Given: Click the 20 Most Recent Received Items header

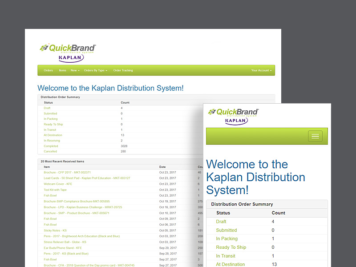Looking at the screenshot, I should pos(62,162).
